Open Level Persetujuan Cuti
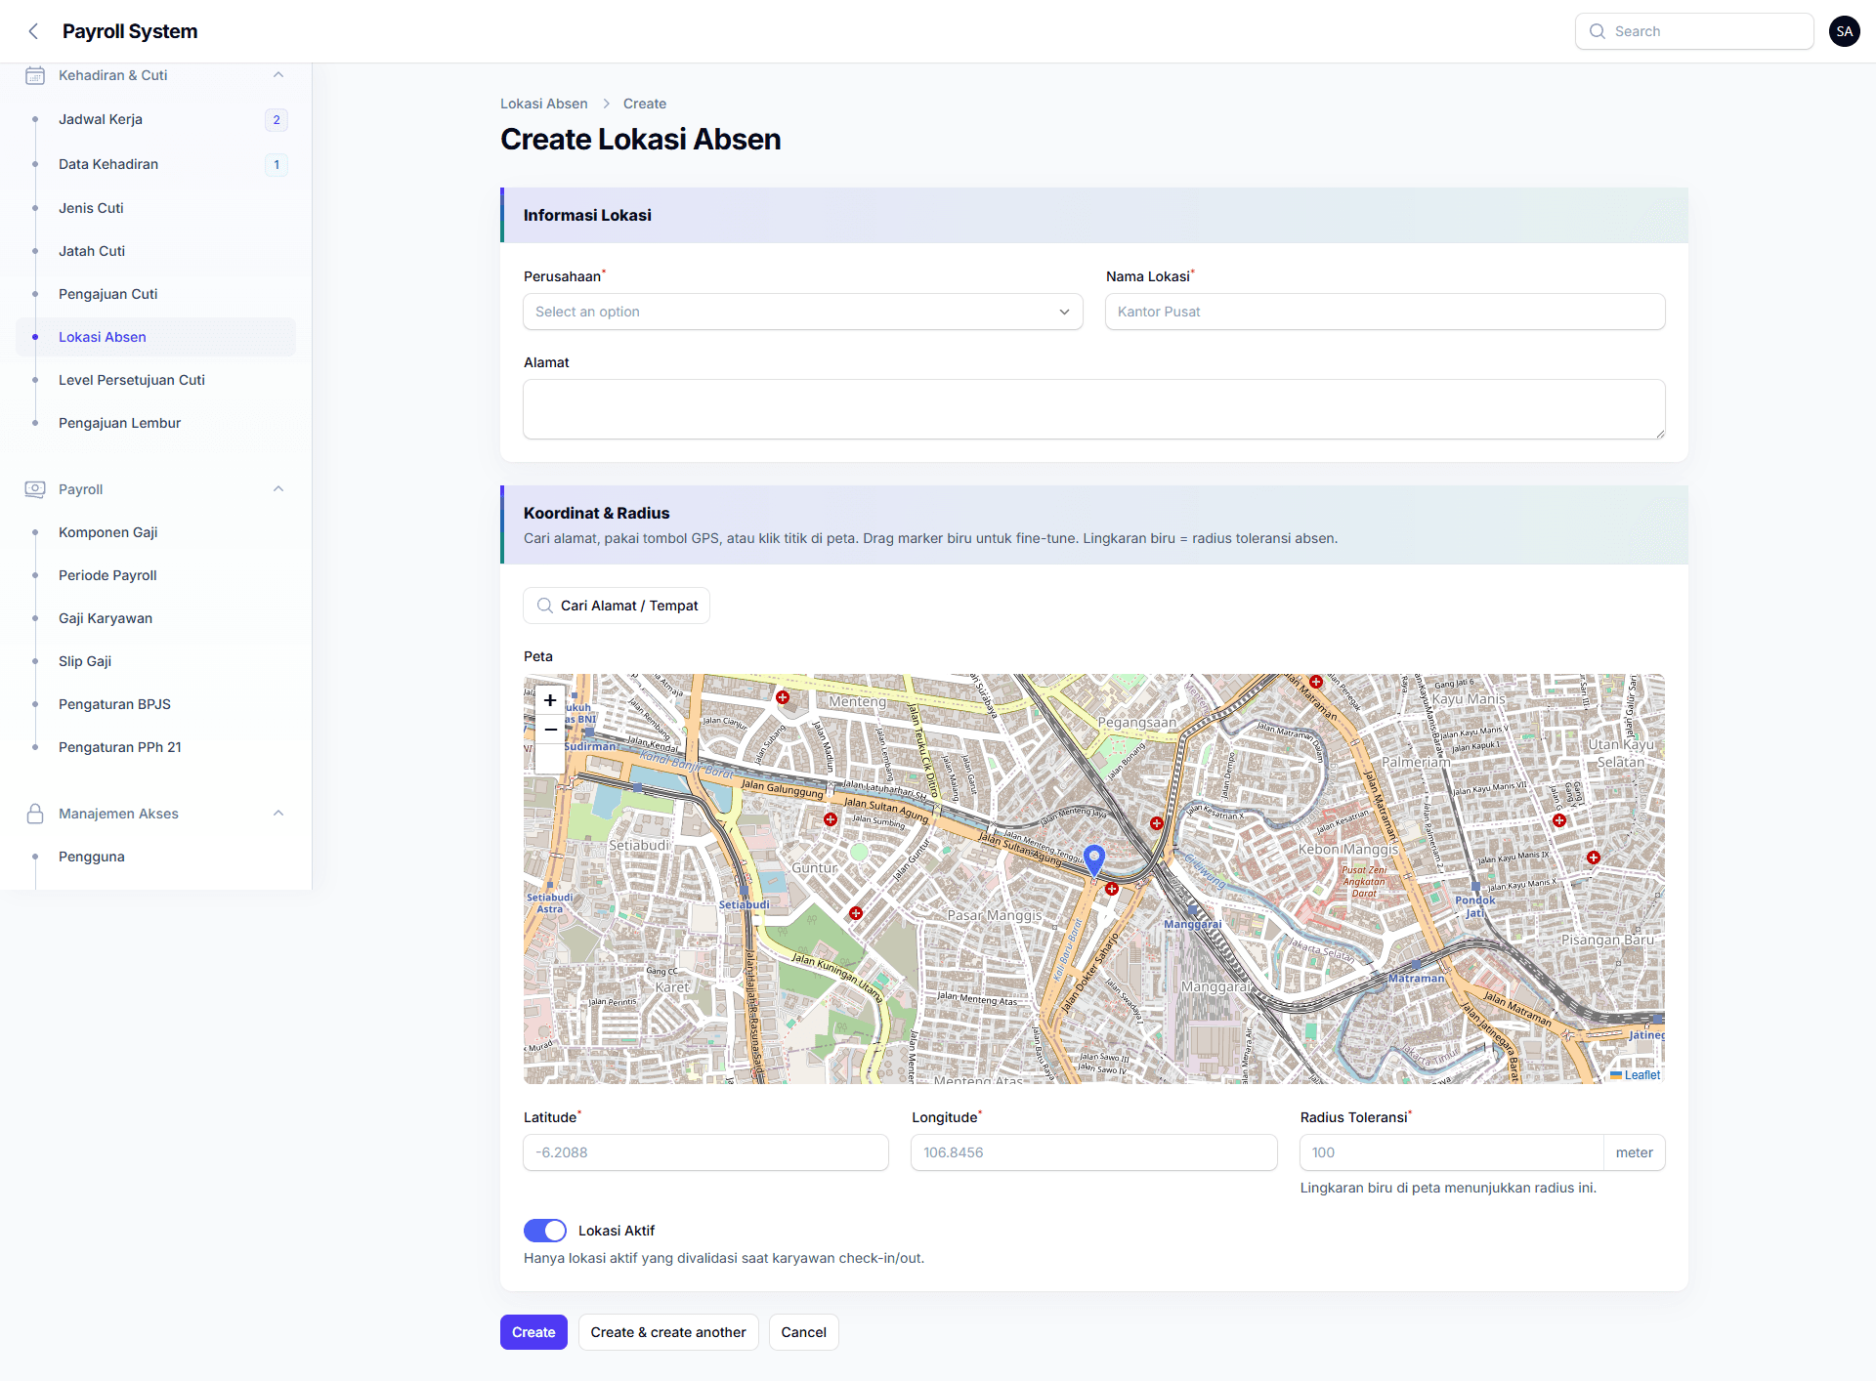Image resolution: width=1876 pixels, height=1381 pixels. 156,380
